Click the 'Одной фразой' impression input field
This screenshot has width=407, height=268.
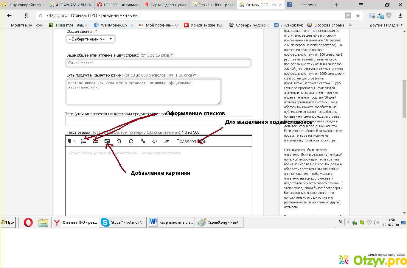[158, 63]
